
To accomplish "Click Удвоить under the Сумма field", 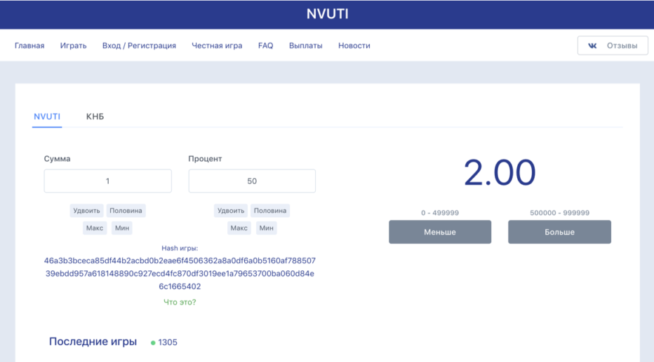I will [x=86, y=211].
